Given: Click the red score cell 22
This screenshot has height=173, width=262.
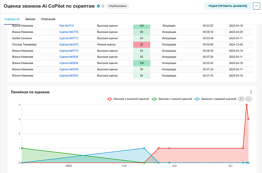Looking at the screenshot, I should (x=141, y=44).
